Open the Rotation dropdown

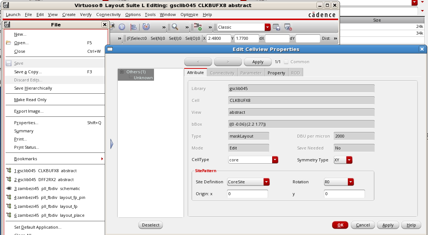[x=350, y=182]
